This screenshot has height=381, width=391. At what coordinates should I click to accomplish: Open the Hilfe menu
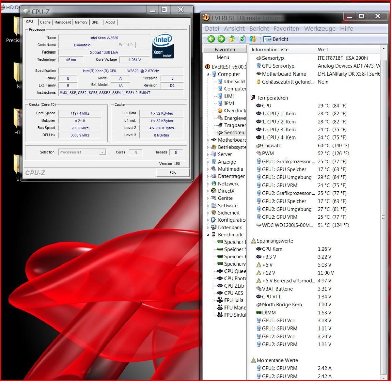pos(347,29)
